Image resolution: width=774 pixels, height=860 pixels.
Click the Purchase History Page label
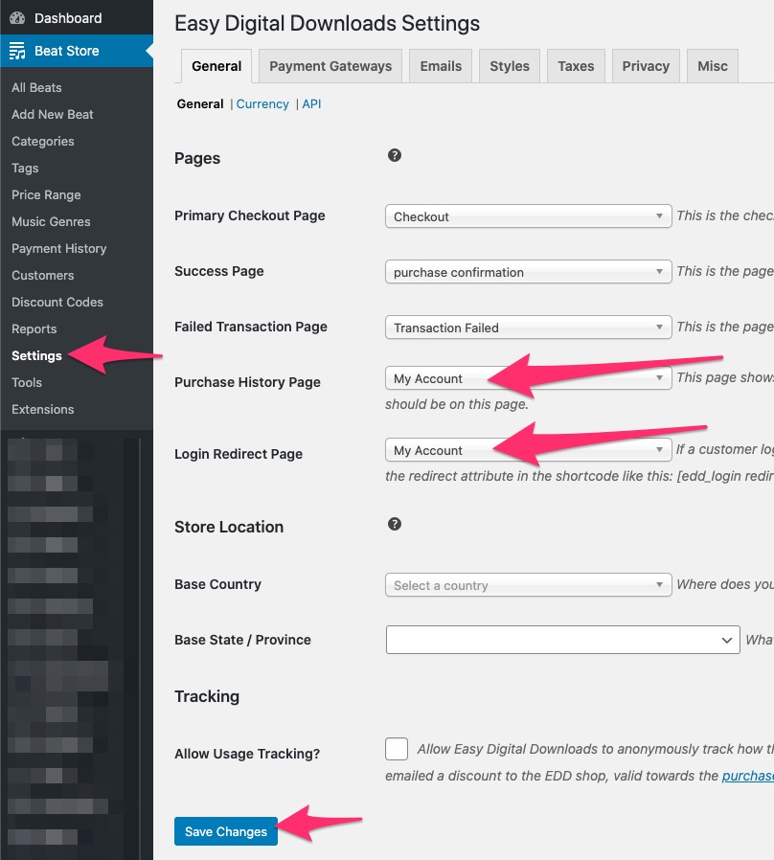pyautogui.click(x=247, y=382)
